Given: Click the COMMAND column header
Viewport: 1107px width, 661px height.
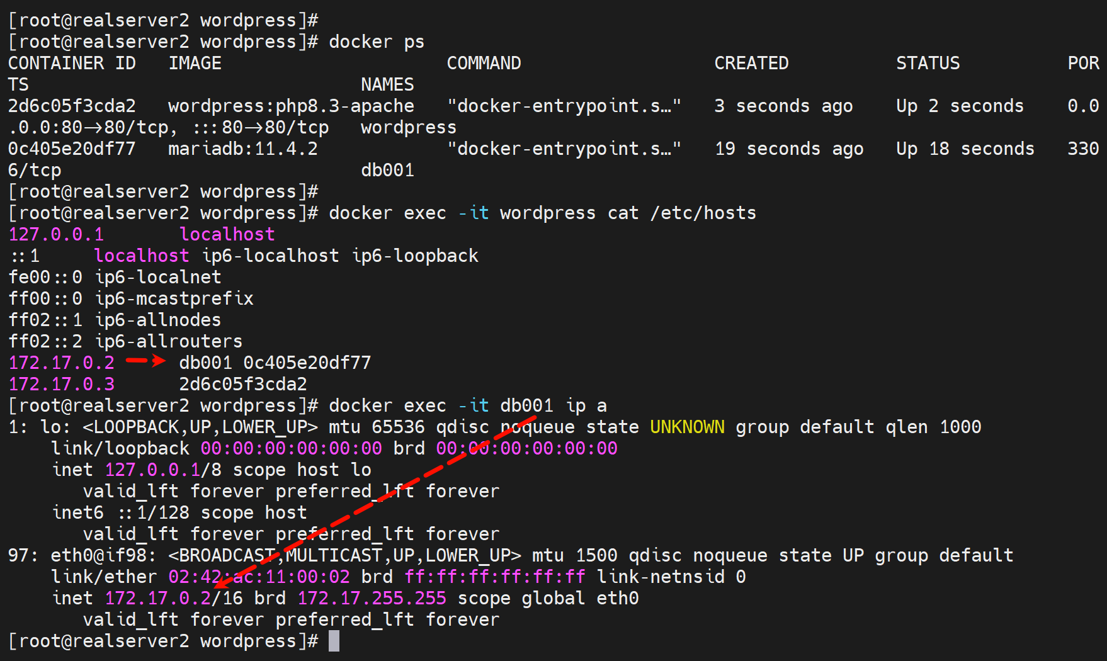Looking at the screenshot, I should 484,63.
